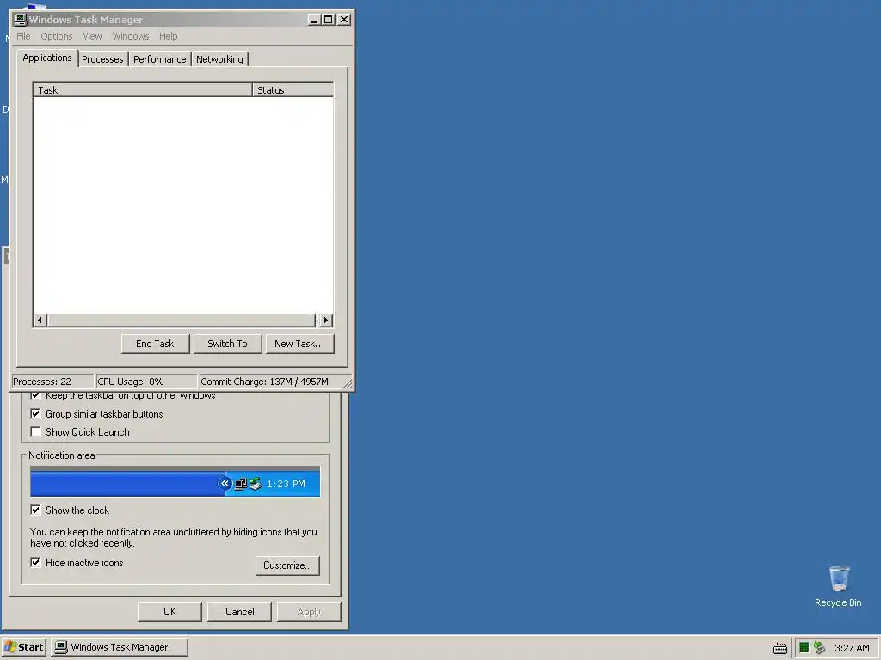This screenshot has height=660, width=881.
Task: Click the End Task button
Action: pyautogui.click(x=155, y=344)
